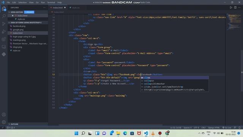Click the errors and warnings status indicator
This screenshot has width=243, height=137.
(x=11, y=128)
